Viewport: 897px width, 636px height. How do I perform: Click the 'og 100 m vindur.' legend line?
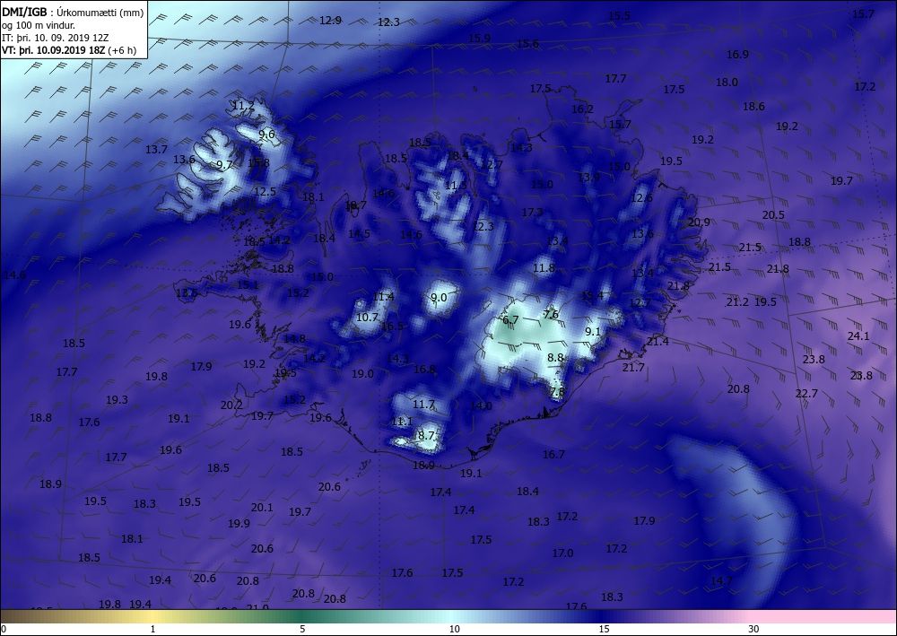pyautogui.click(x=39, y=24)
